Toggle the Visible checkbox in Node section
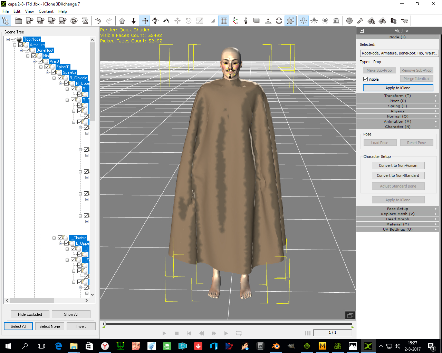This screenshot has width=442, height=353. (365, 79)
